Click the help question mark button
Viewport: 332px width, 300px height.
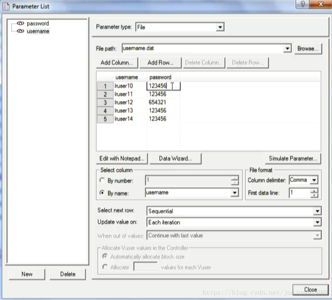pos(302,4)
